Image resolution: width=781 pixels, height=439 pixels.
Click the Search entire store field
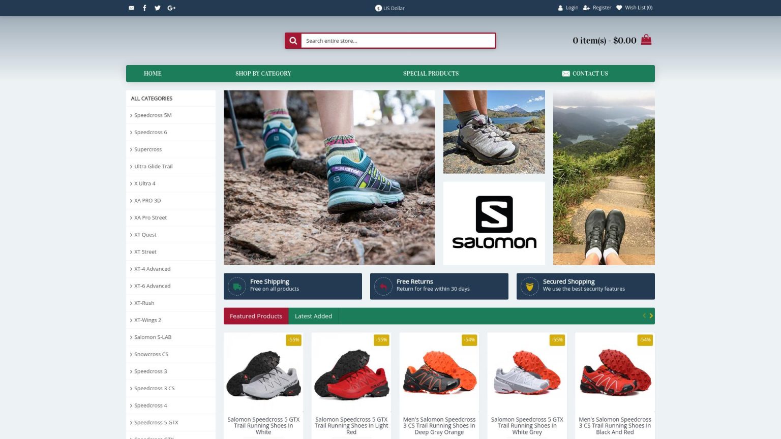pyautogui.click(x=398, y=41)
